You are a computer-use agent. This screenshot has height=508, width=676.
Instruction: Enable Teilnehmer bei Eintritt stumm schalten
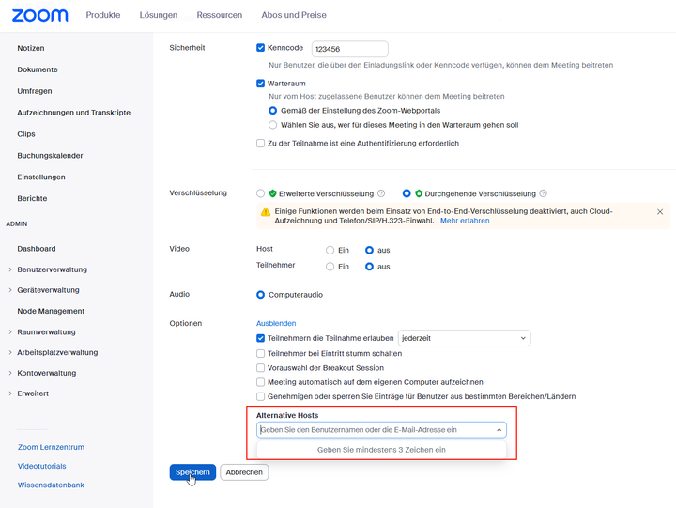(261, 354)
